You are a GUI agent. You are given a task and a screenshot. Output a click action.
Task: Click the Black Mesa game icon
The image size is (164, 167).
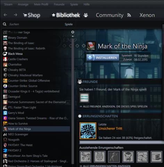[x=5, y=54]
